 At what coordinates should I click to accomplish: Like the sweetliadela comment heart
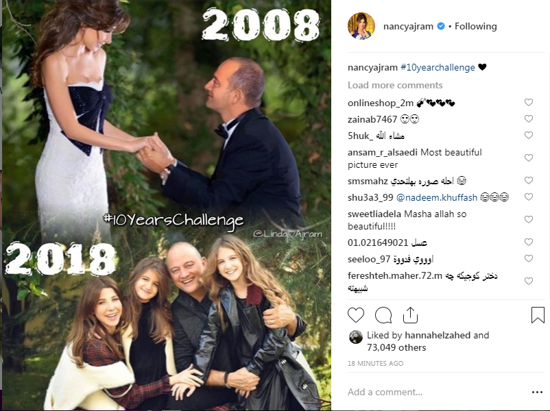pyautogui.click(x=529, y=219)
